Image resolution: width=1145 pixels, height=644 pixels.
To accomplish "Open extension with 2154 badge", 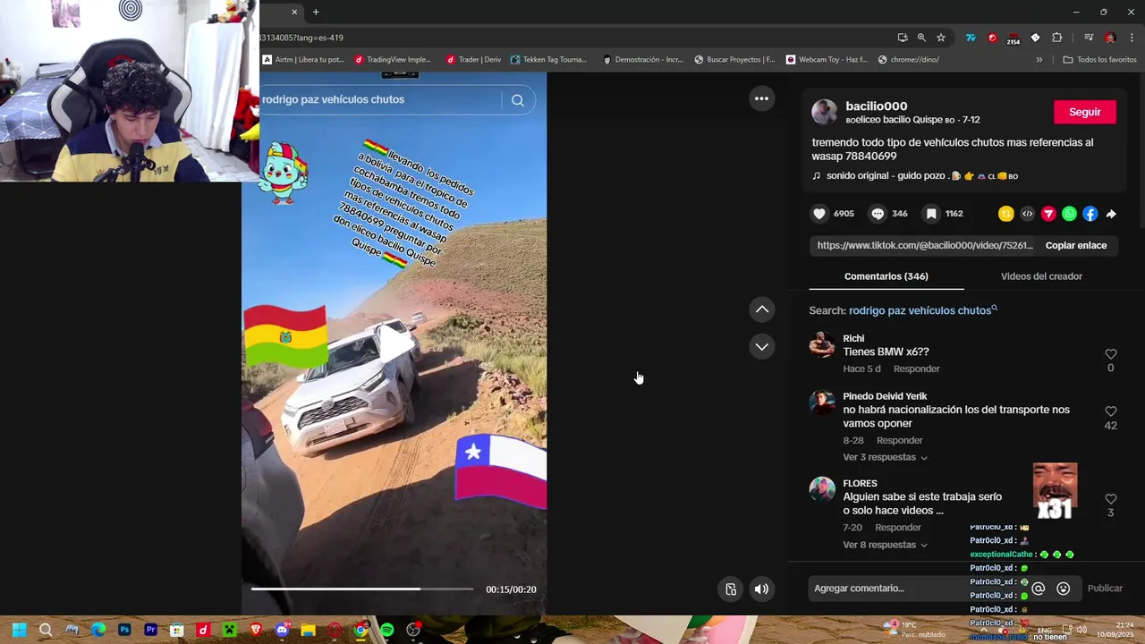I will coord(1014,38).
